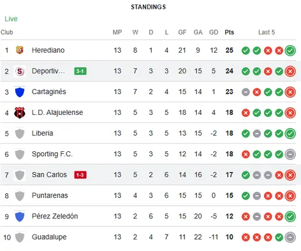Click the Last 5 column header
The width and height of the screenshot is (301, 251).
point(267,32)
